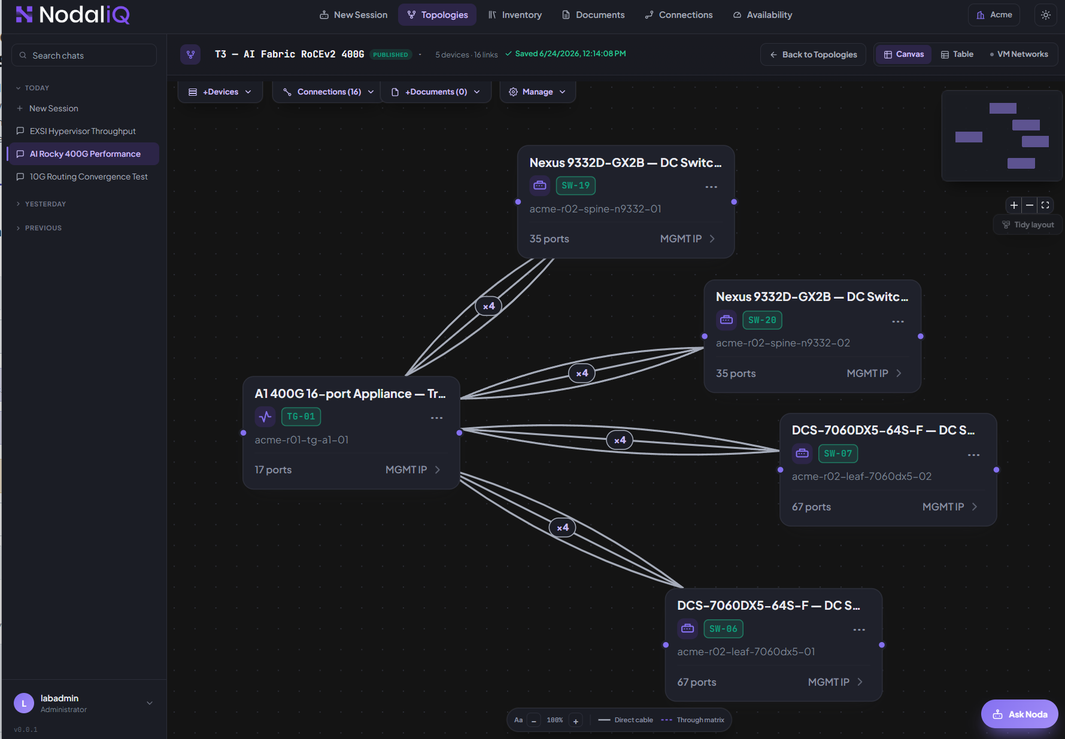
Task: Click the NodaliQ logo
Action: pyautogui.click(x=72, y=14)
